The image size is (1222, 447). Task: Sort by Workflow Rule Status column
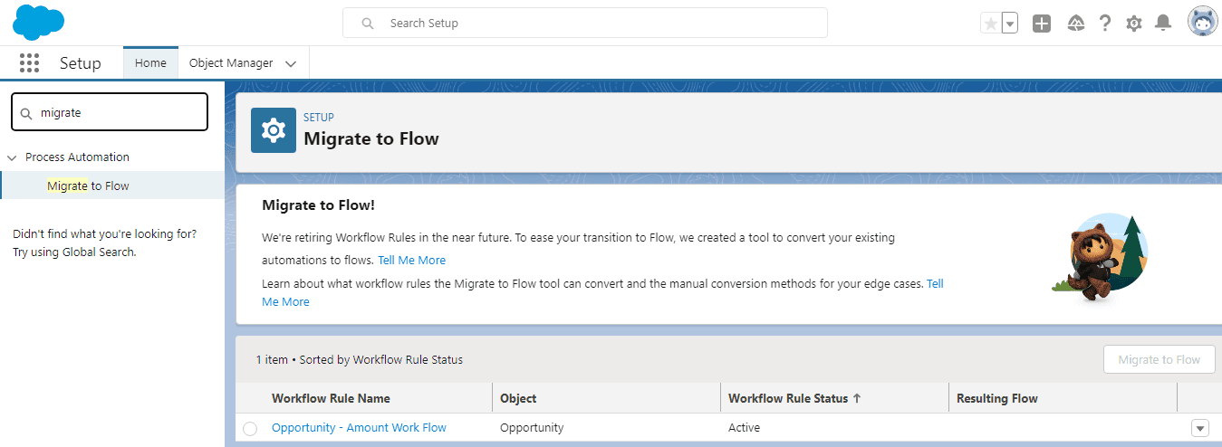tap(788, 398)
